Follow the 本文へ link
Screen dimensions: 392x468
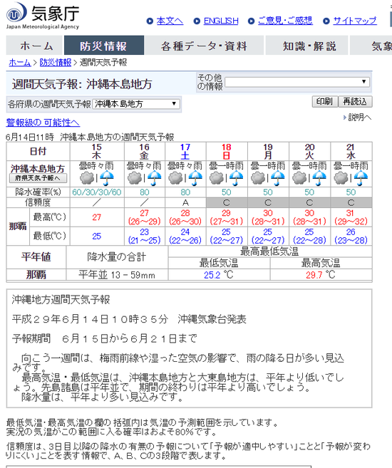170,21
